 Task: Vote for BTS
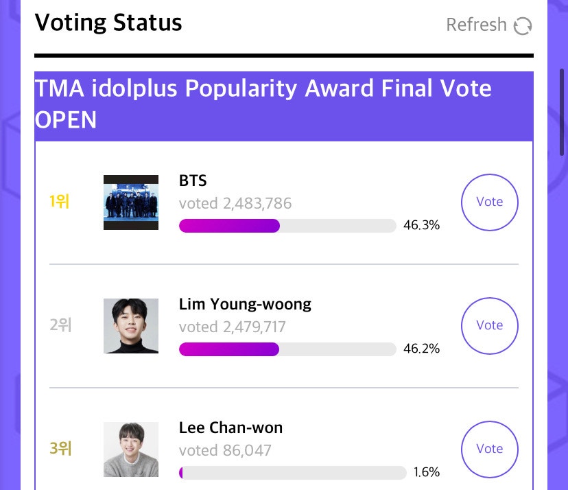[489, 202]
